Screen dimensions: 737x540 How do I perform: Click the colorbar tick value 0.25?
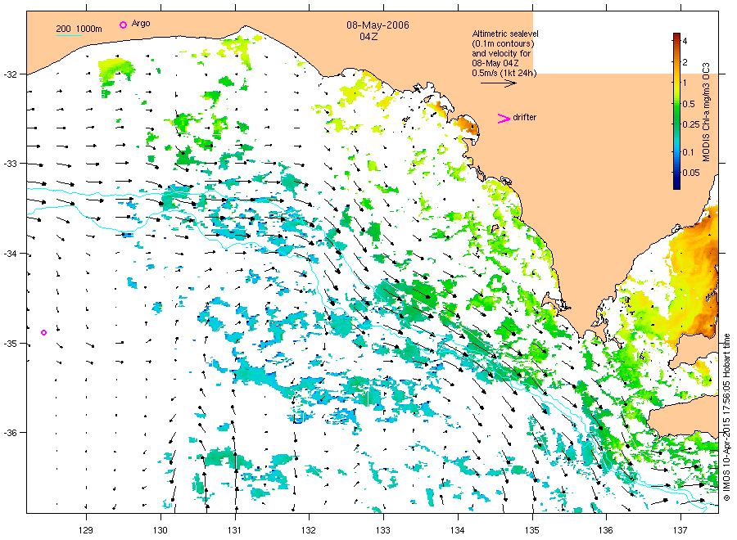click(x=691, y=124)
